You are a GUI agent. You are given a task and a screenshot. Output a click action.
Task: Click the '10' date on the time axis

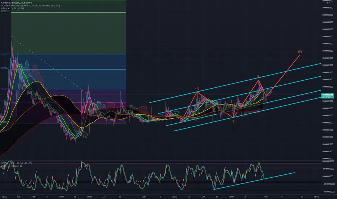point(302,196)
